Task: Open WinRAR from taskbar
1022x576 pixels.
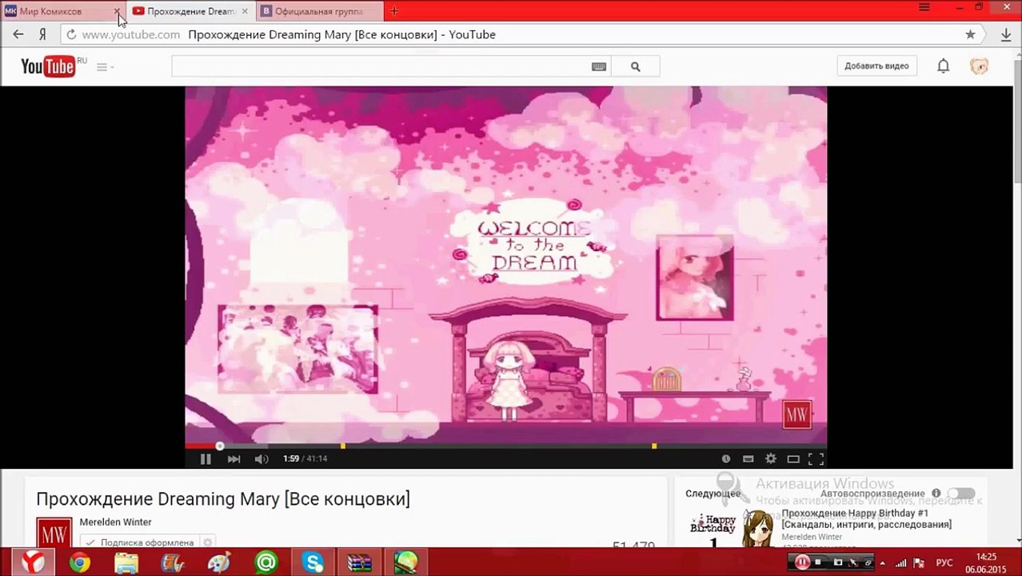Action: 359,562
